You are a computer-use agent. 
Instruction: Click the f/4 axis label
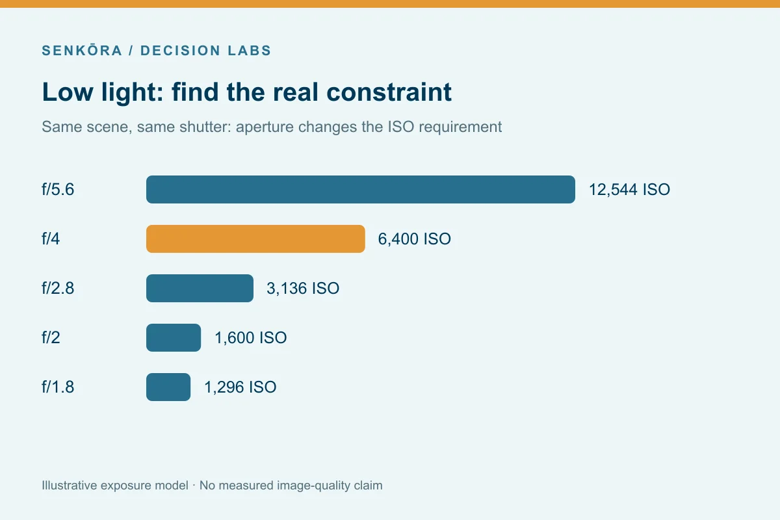(51, 239)
